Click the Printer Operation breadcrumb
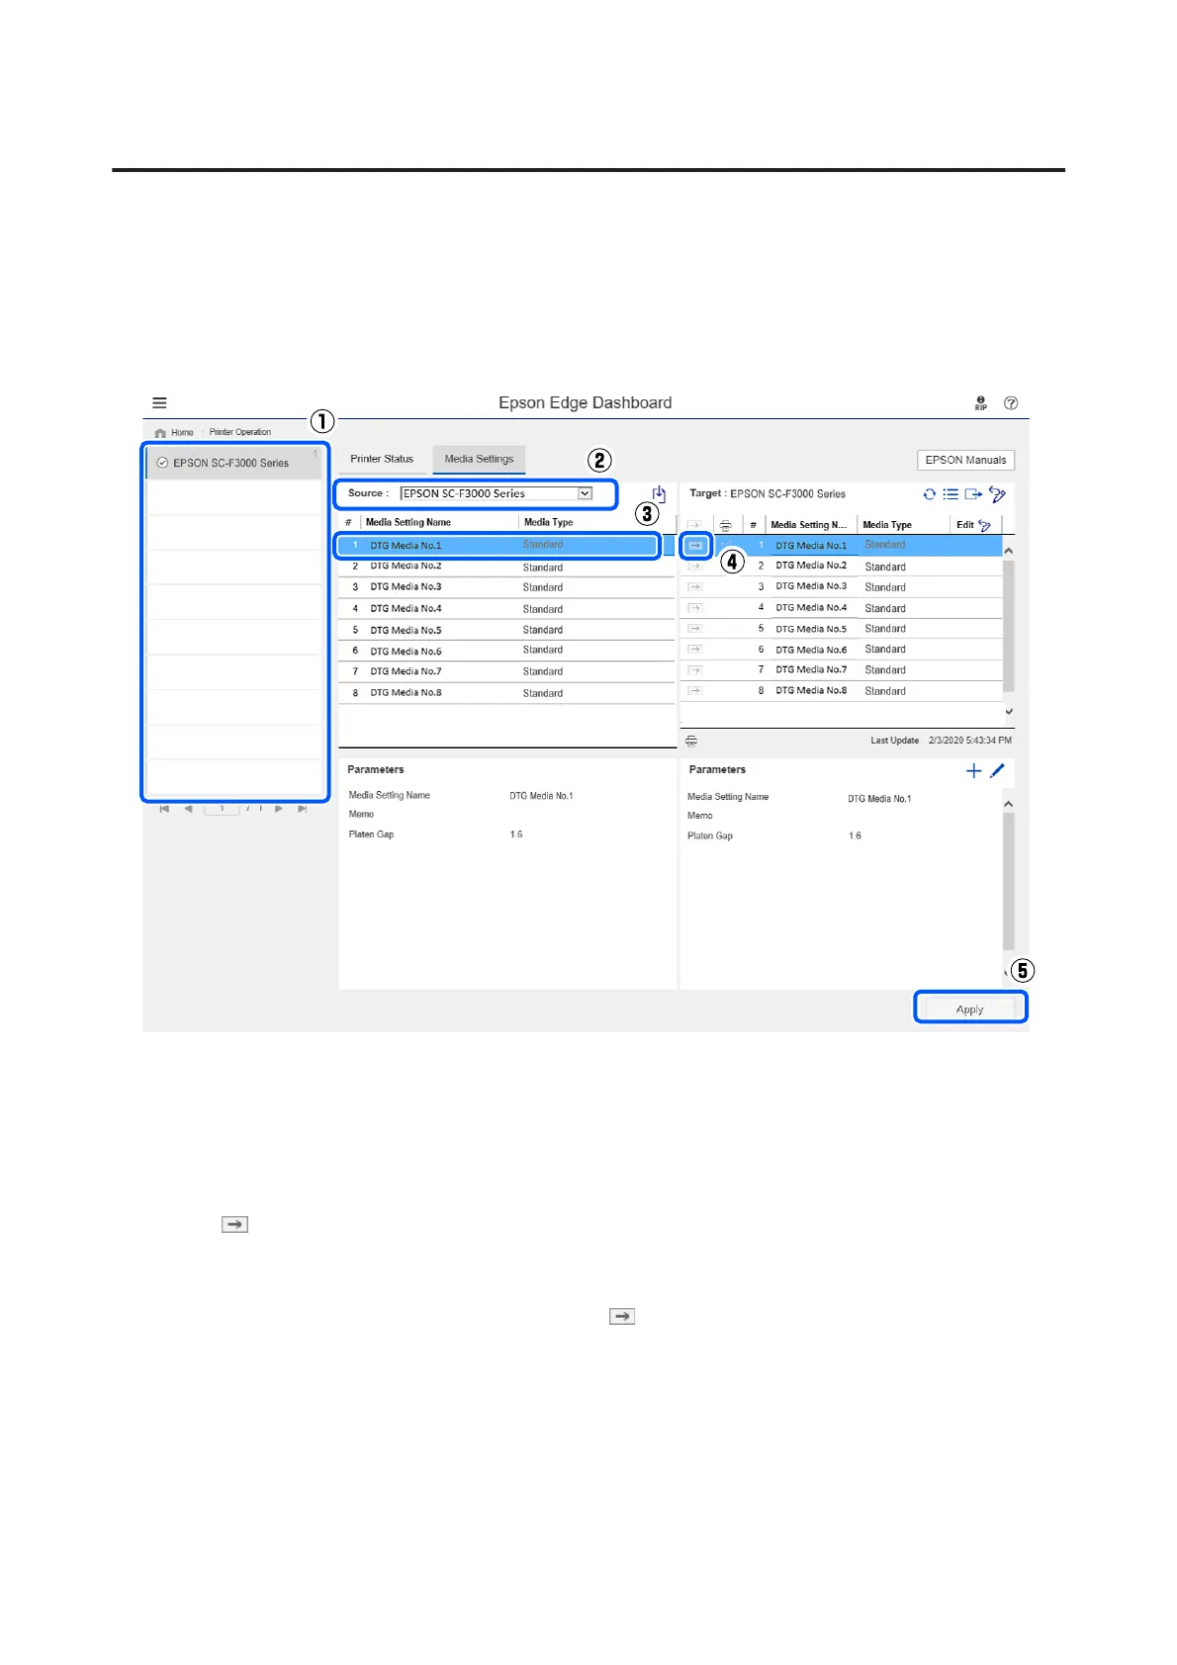Screen dimensions: 1177x1665 click(239, 432)
